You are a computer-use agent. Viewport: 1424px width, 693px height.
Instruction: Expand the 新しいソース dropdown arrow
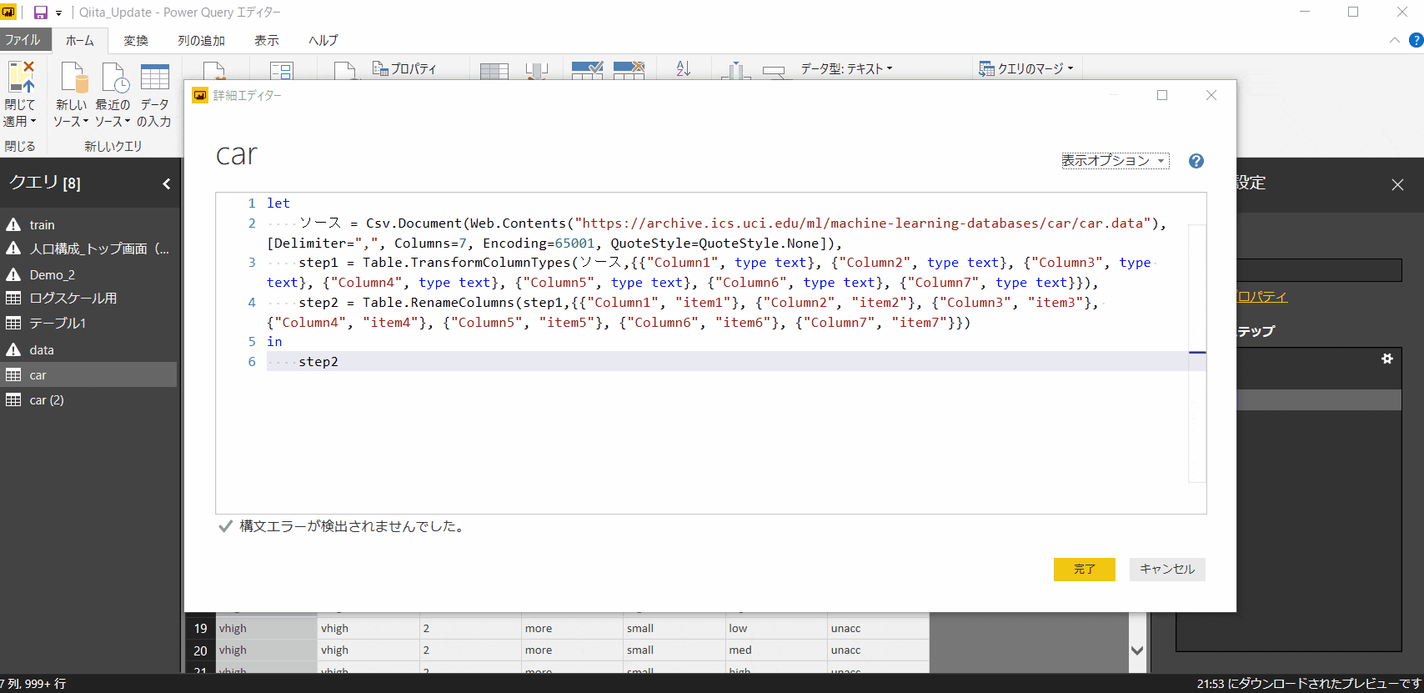pyautogui.click(x=85, y=121)
